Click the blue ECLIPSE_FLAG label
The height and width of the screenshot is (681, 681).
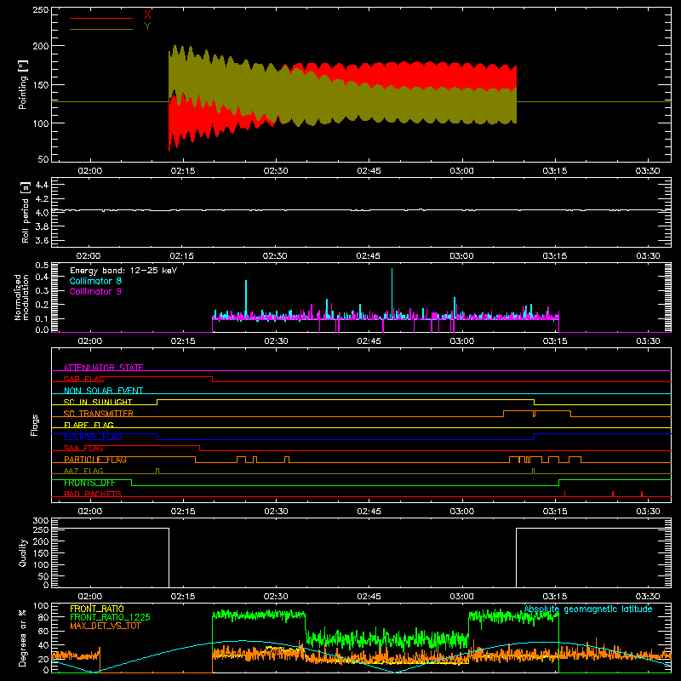[93, 437]
